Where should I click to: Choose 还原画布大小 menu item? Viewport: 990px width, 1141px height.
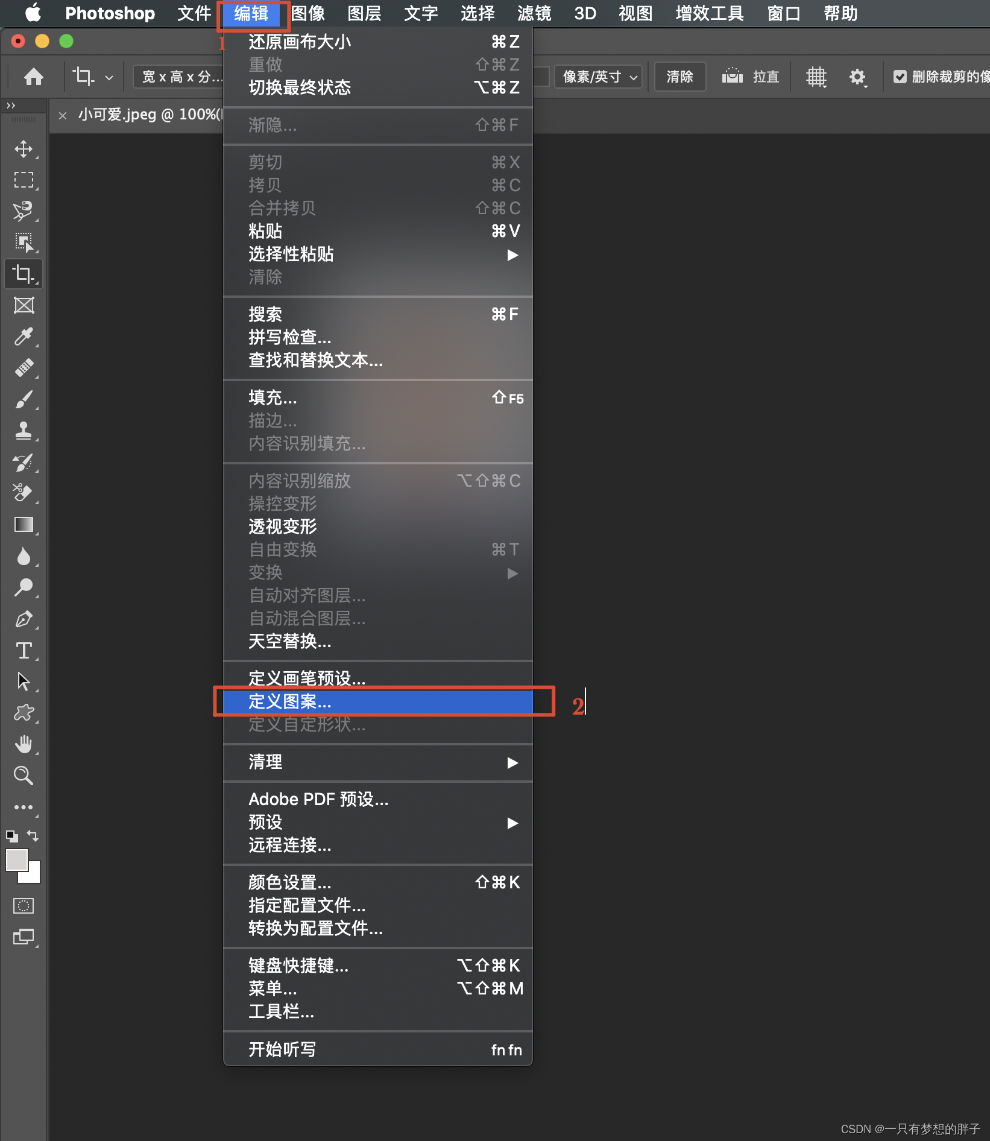[378, 42]
